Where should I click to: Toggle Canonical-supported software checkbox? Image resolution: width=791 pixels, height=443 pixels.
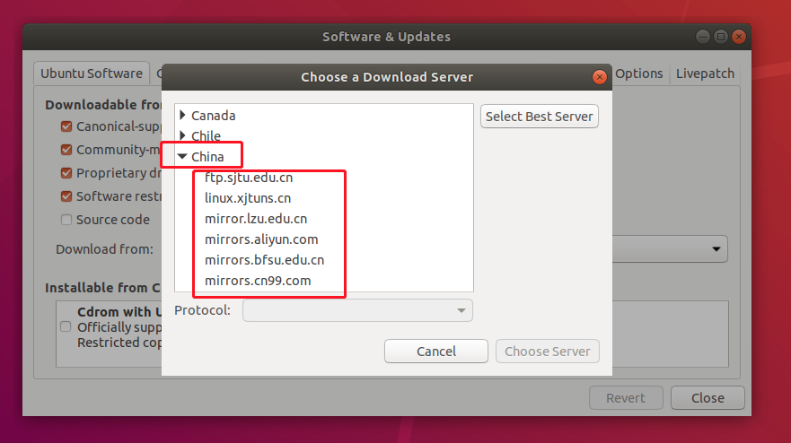tap(66, 126)
